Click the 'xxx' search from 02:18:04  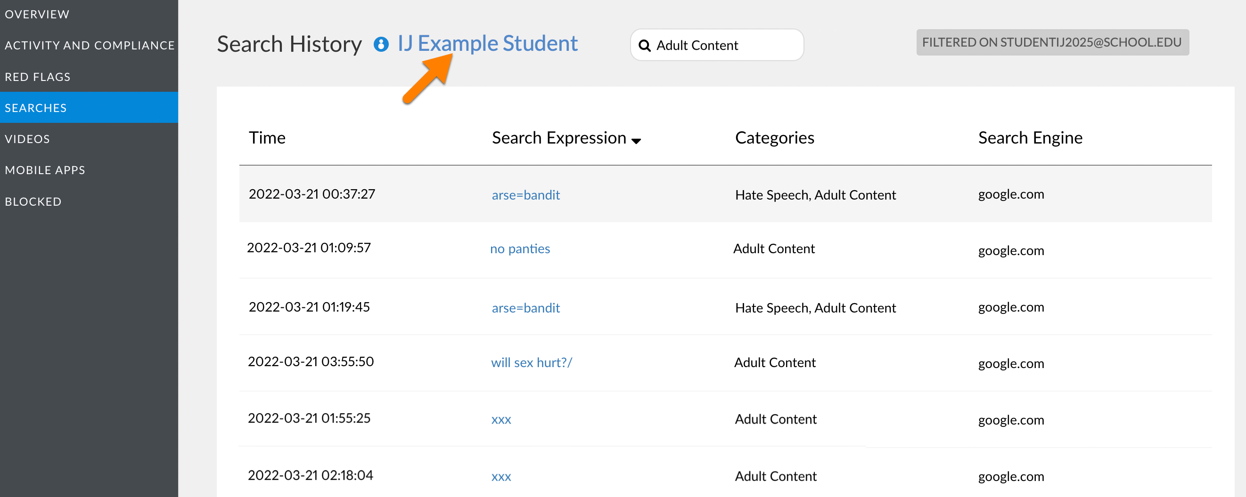point(500,476)
